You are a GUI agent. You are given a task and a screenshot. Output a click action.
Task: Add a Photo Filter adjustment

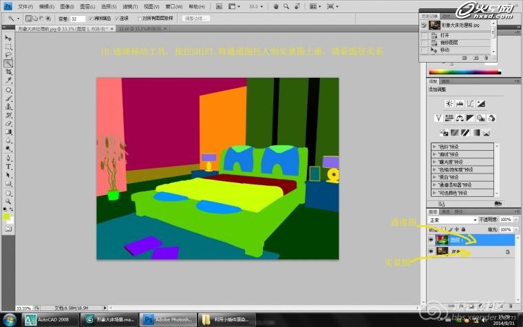click(480, 118)
